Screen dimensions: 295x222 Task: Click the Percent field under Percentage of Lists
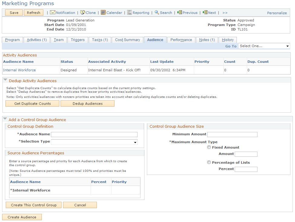point(246,169)
